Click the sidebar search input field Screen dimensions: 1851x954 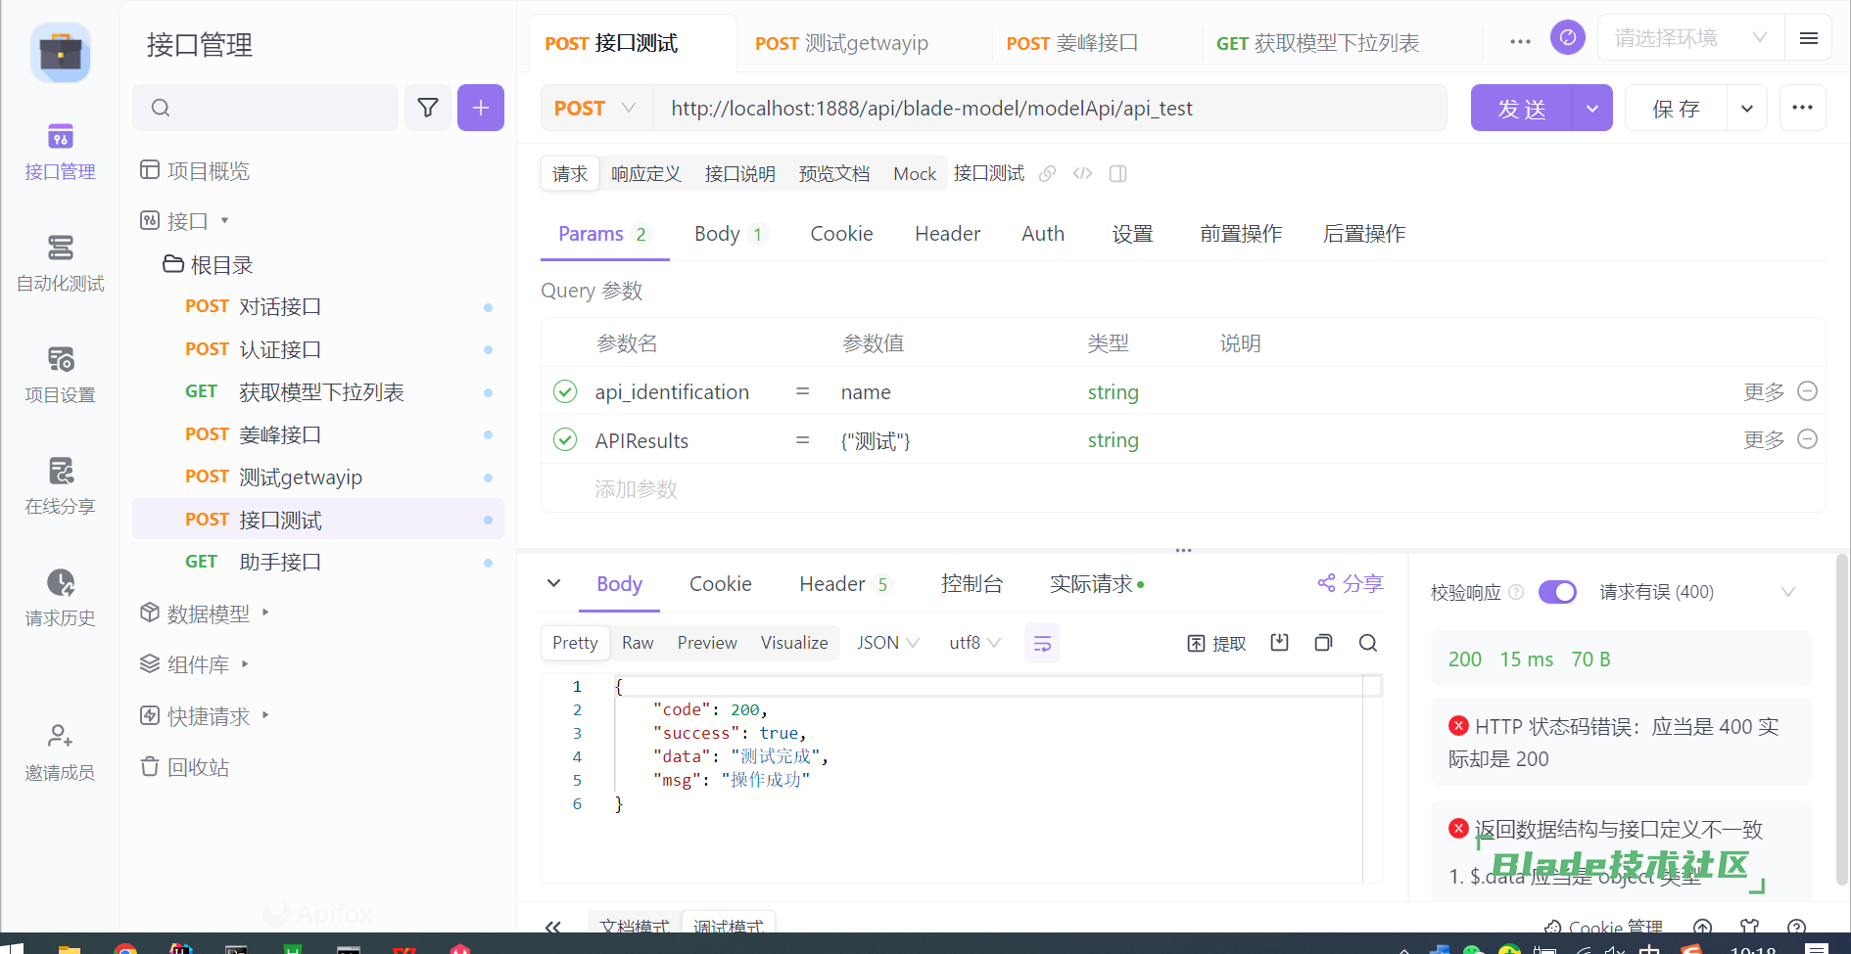[x=265, y=108]
